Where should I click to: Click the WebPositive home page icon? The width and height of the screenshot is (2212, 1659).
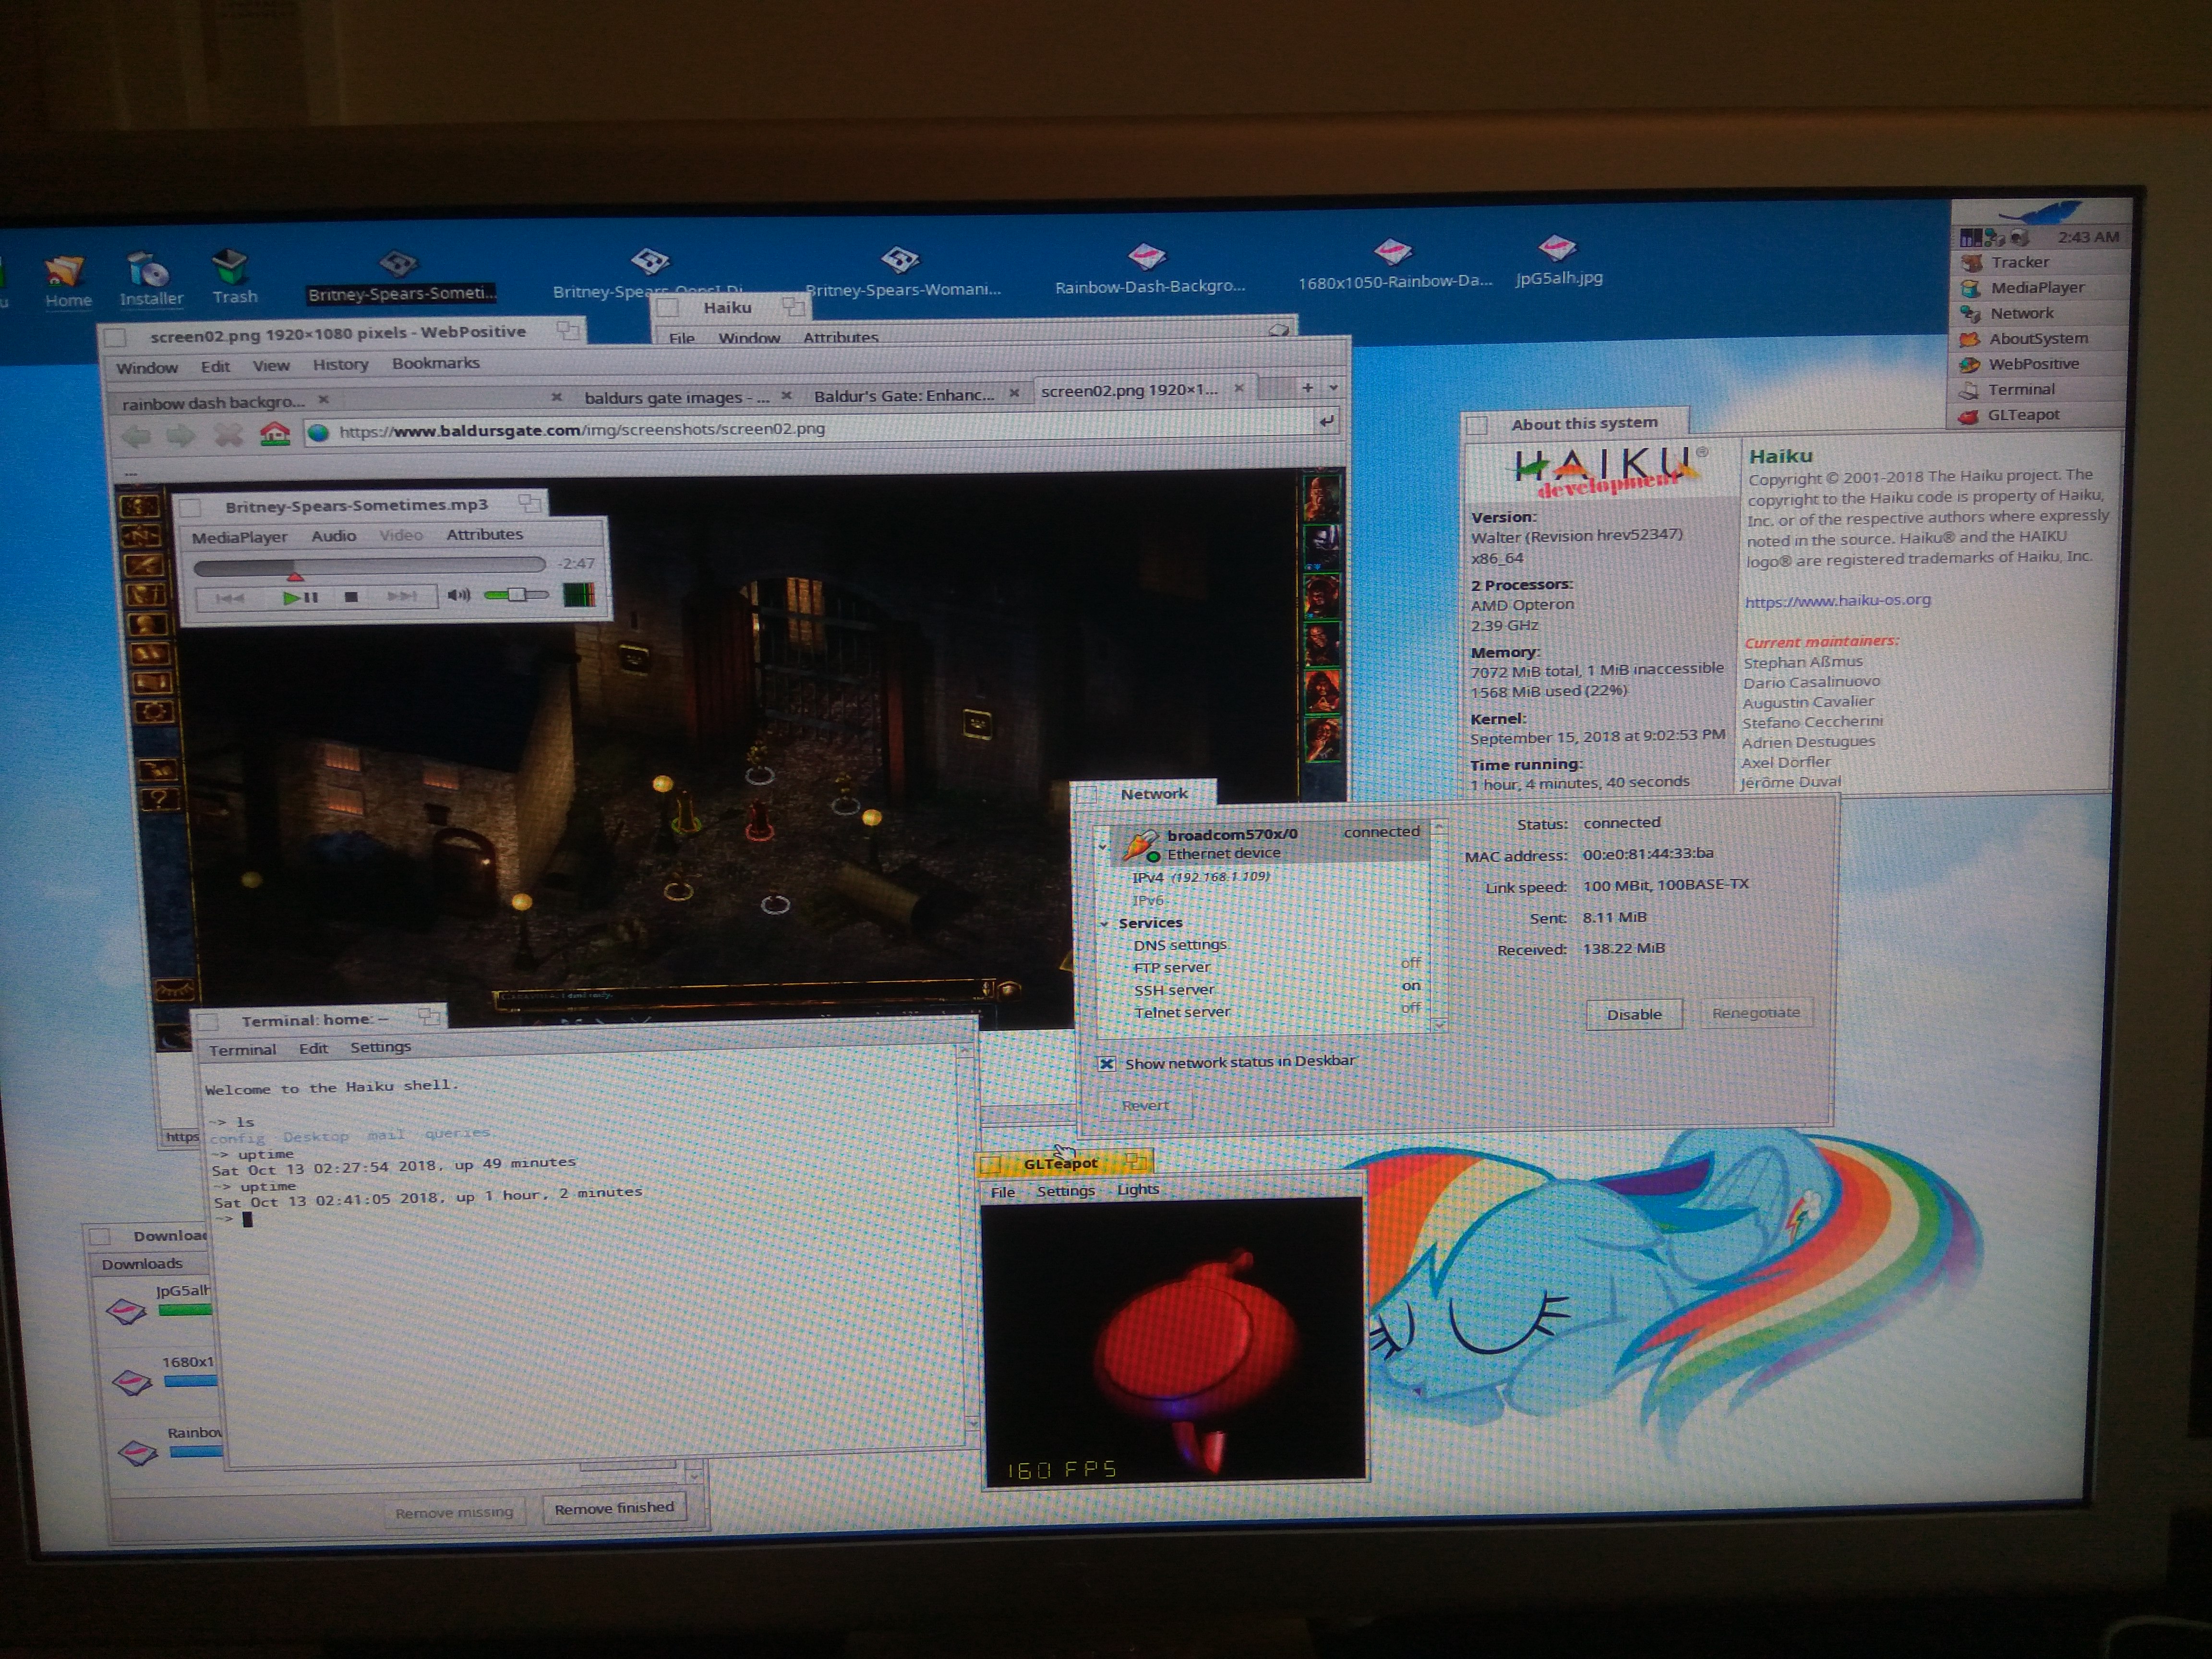click(x=274, y=434)
